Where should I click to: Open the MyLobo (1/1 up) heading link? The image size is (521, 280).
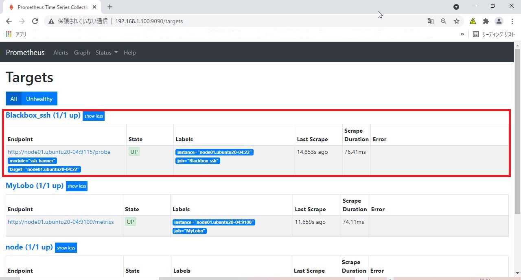tap(35, 186)
